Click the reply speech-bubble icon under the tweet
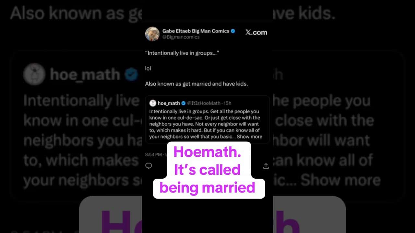Image resolution: width=415 pixels, height=233 pixels. coord(148,166)
